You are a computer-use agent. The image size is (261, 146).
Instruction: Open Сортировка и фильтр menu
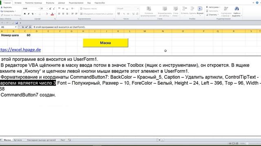tap(226, 12)
